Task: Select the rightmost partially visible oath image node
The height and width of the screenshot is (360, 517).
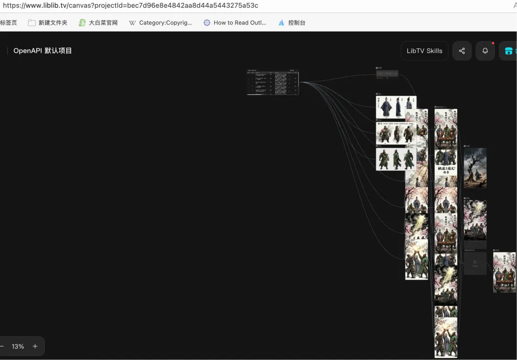Action: [505, 272]
